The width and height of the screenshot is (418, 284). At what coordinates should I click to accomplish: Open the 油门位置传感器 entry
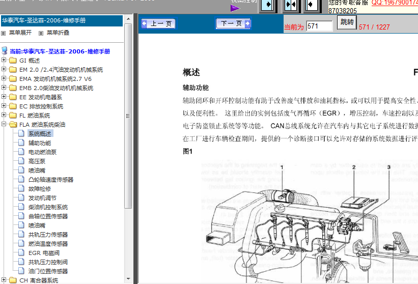point(48,271)
